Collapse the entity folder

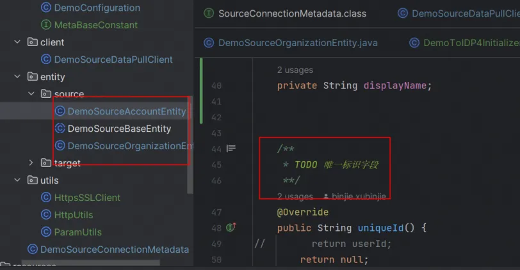click(17, 77)
